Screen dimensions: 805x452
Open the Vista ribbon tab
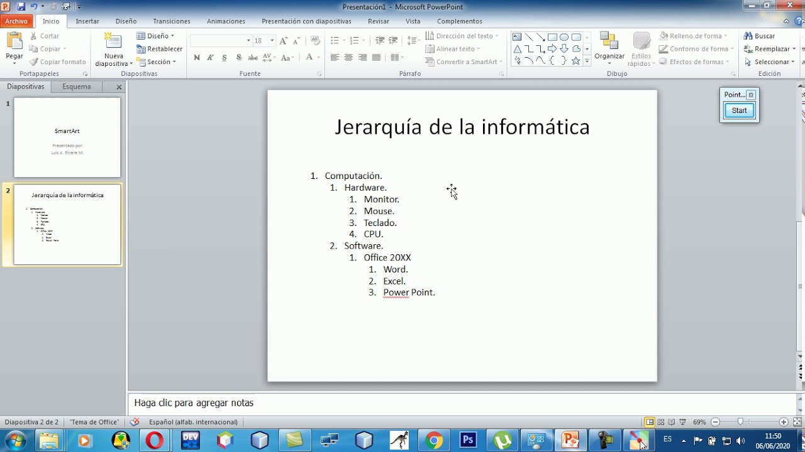(413, 21)
